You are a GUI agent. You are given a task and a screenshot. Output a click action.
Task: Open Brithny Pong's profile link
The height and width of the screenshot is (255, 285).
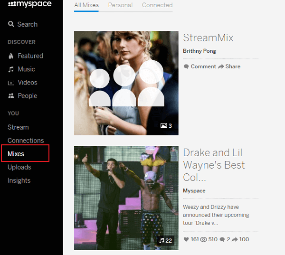(x=199, y=51)
